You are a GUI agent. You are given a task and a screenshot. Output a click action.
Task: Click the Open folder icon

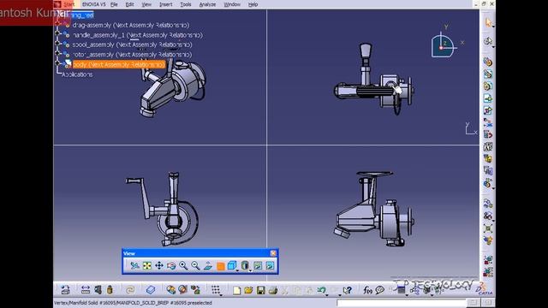(248, 290)
